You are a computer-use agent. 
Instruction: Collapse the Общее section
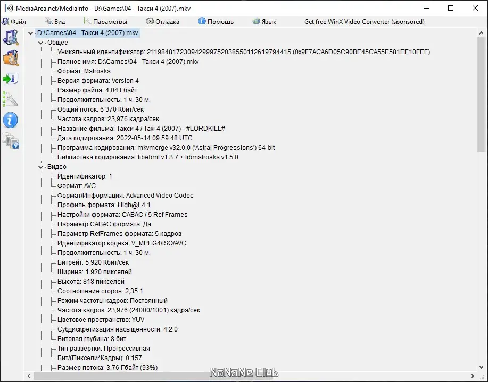[40, 43]
